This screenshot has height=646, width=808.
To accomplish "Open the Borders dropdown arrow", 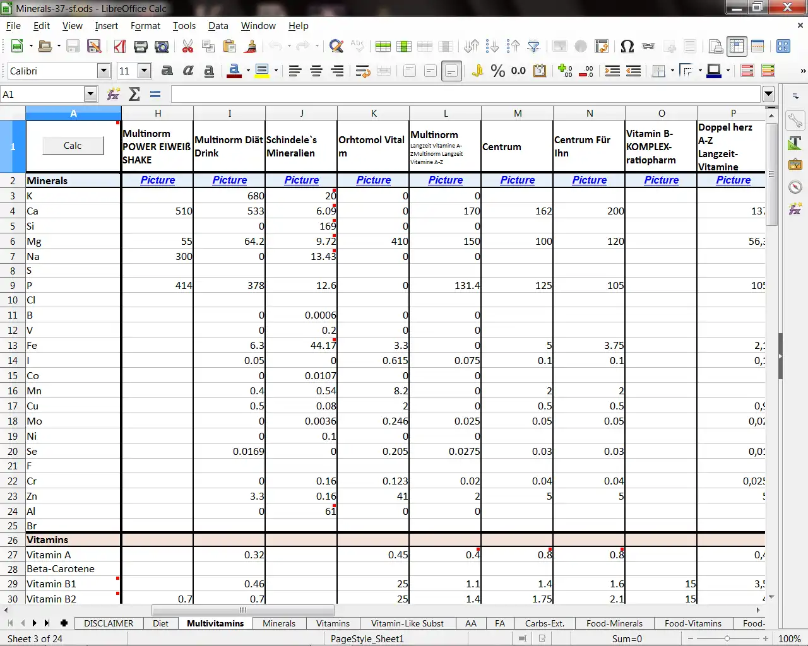I will (x=672, y=71).
